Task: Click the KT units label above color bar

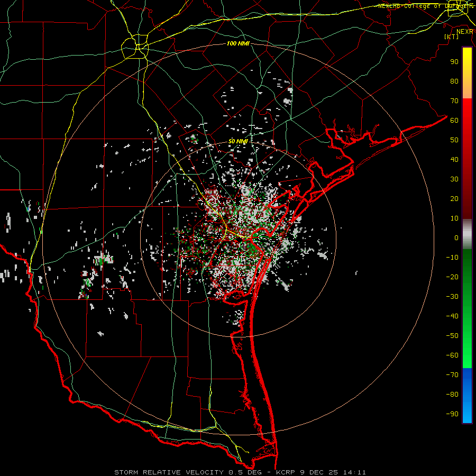Action: pos(452,36)
